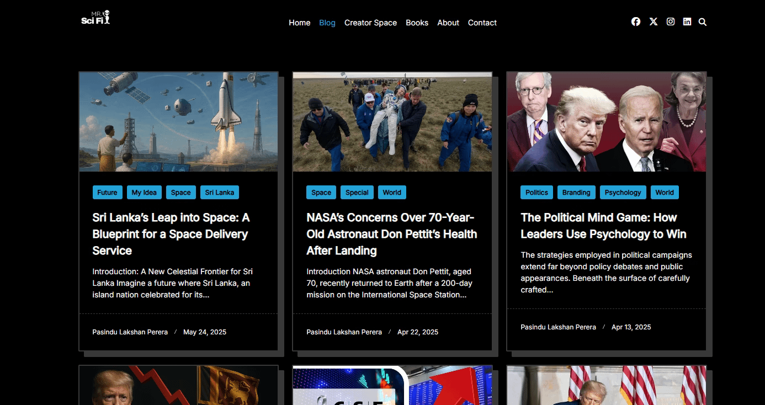Screen dimensions: 765x405
Task: Click the search magnifier icon
Action: click(703, 22)
